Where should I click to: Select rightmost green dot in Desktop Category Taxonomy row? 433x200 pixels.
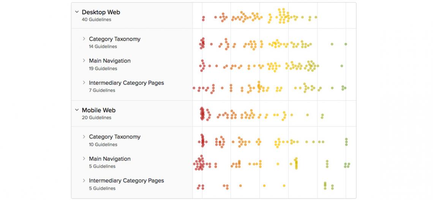346,44
